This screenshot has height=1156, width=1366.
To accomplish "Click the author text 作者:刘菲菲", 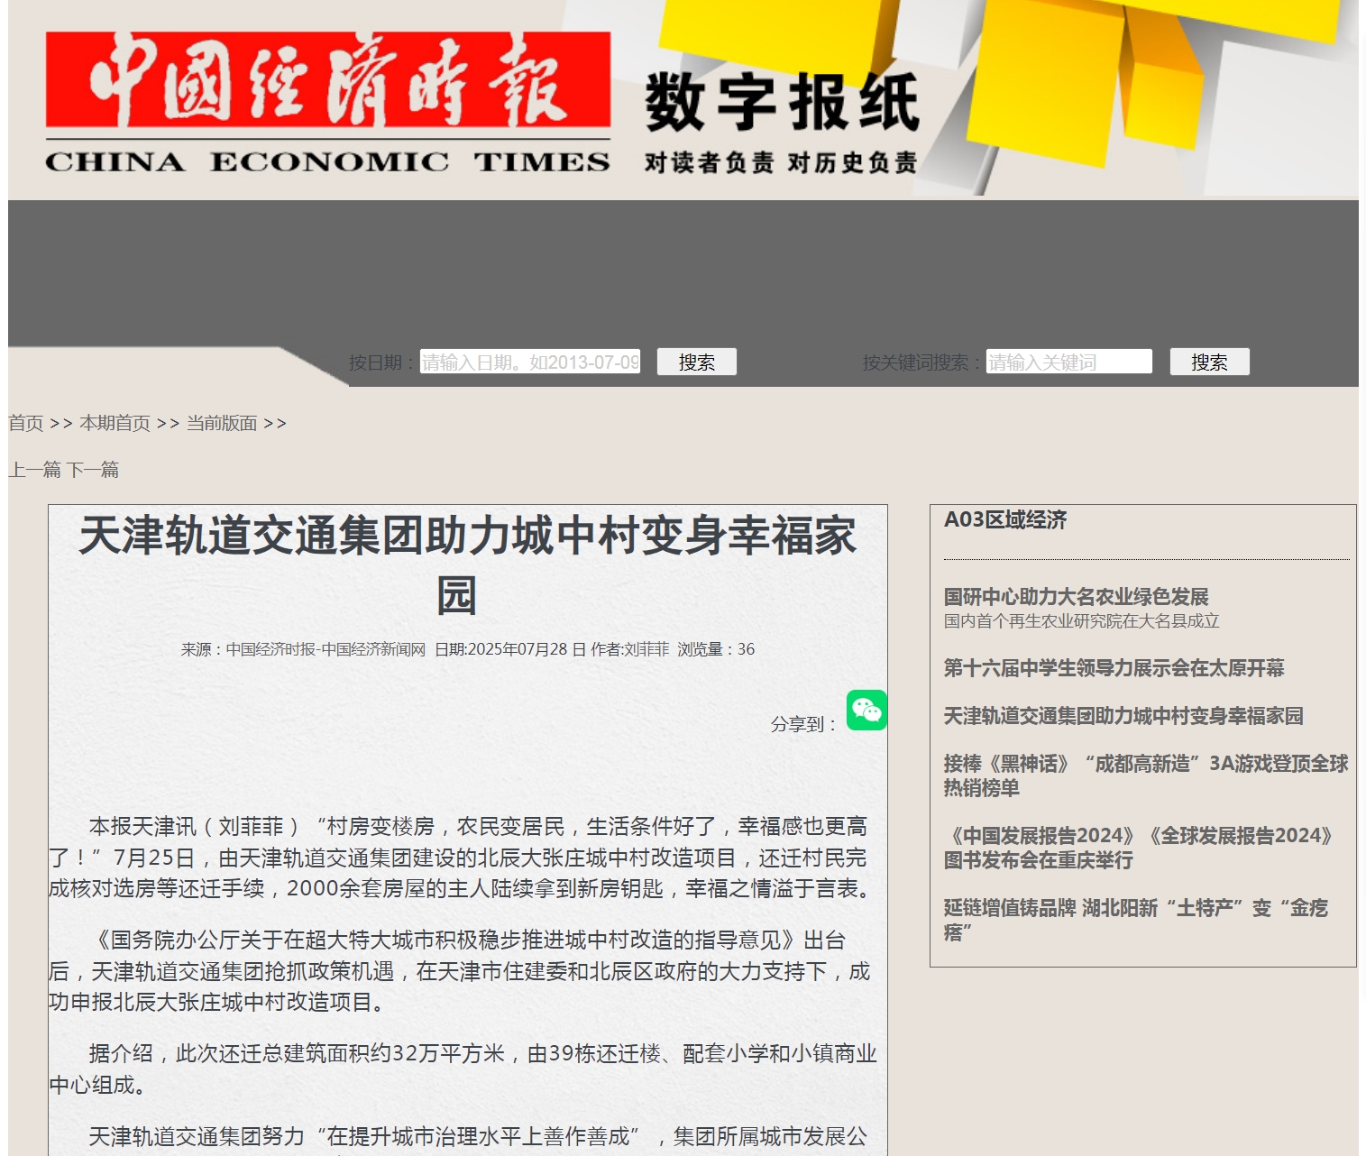I will 630,649.
